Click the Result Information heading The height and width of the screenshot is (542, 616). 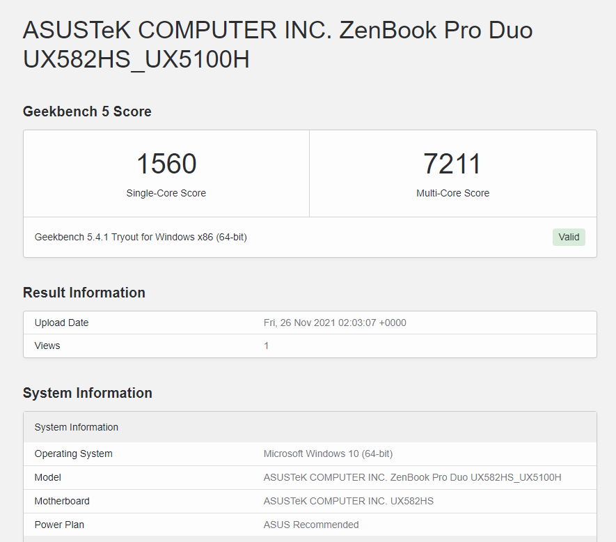click(x=84, y=293)
